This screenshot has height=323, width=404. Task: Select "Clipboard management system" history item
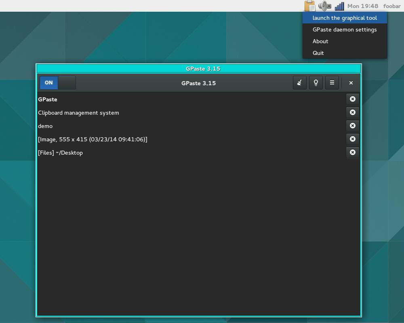tap(79, 113)
